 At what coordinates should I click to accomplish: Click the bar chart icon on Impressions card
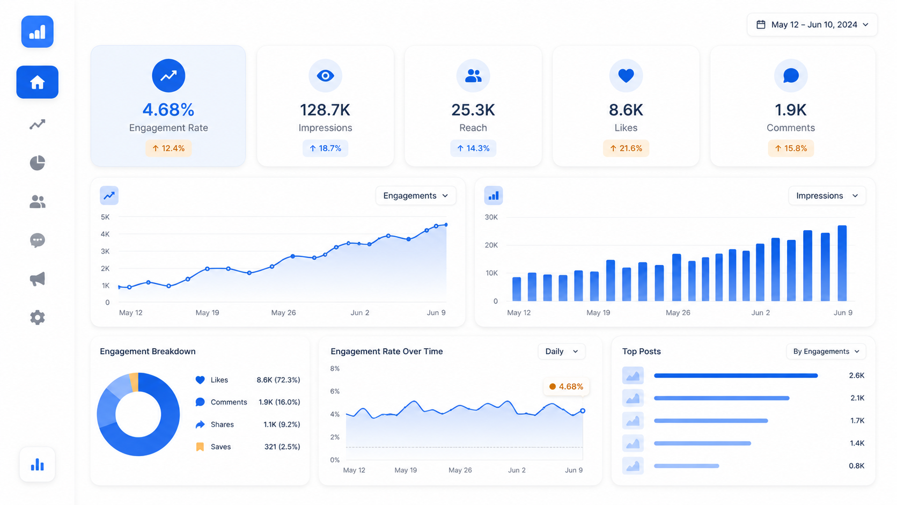(493, 195)
